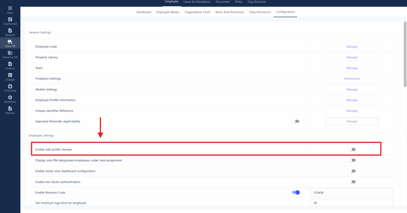Toggle Appraisal Reminder Applicability switch
The width and height of the screenshot is (407, 213).
point(295,121)
